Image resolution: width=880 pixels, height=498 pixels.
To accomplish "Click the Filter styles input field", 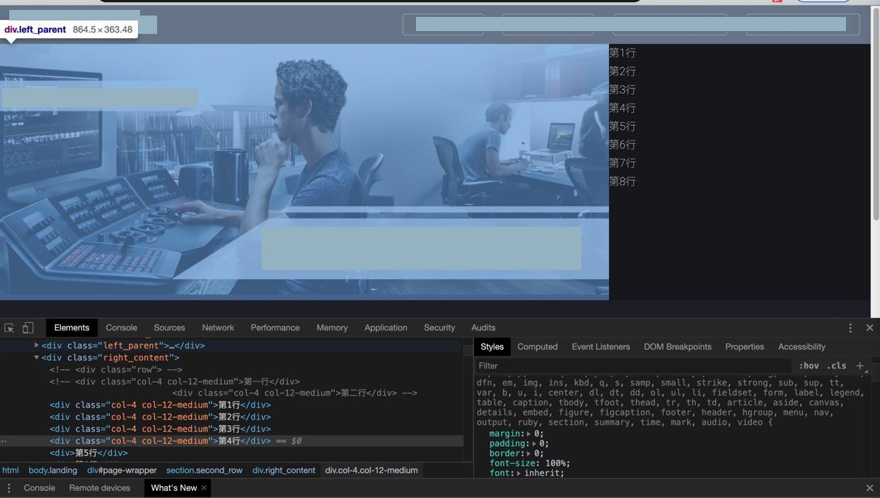I will tap(633, 366).
